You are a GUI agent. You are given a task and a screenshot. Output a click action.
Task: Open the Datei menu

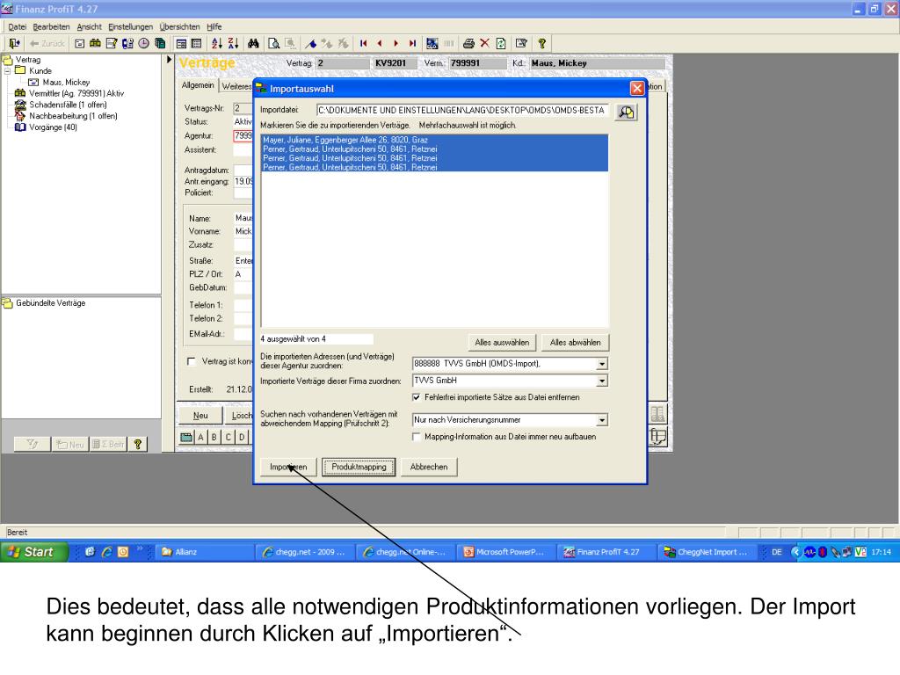(x=18, y=27)
